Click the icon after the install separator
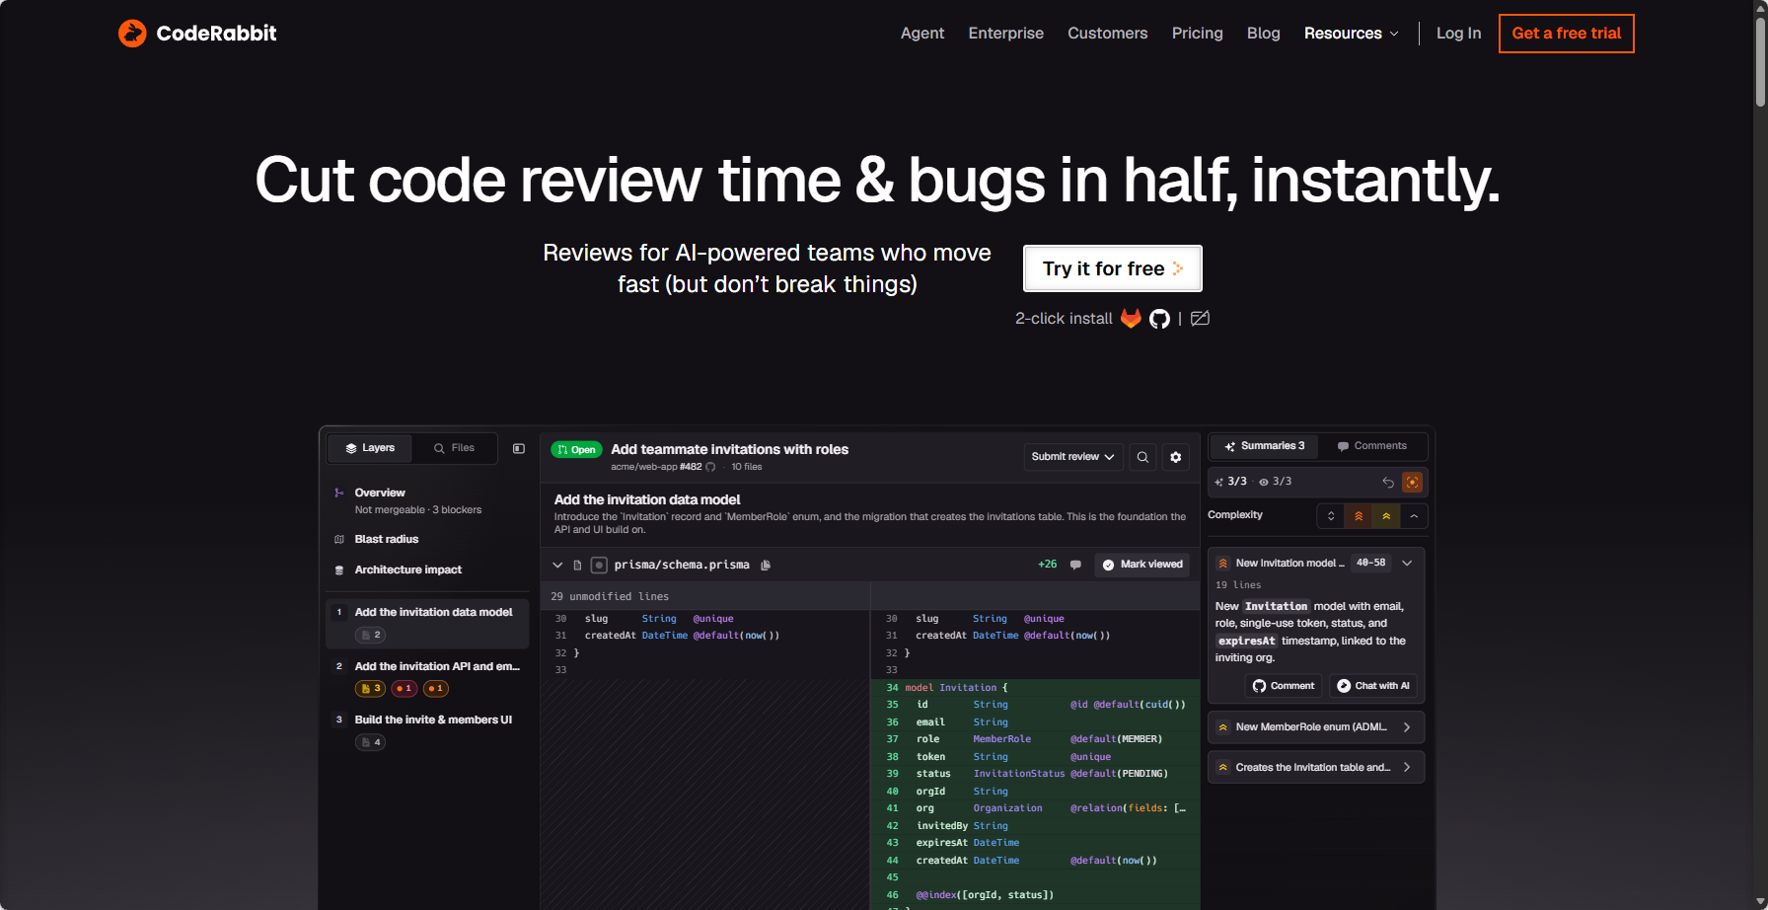This screenshot has width=1768, height=910. click(x=1200, y=318)
